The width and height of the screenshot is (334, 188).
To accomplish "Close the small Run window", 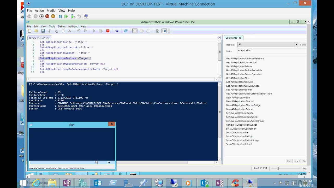I will click(x=112, y=124).
